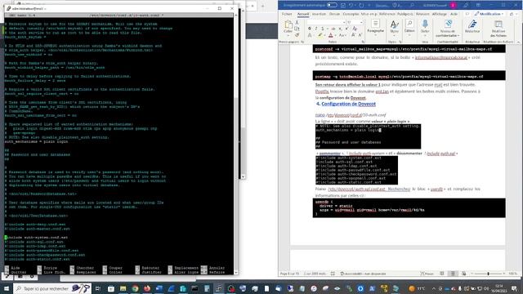Open the Paragraphe group button
Viewport: 523px width, 294px height.
[x=375, y=27]
